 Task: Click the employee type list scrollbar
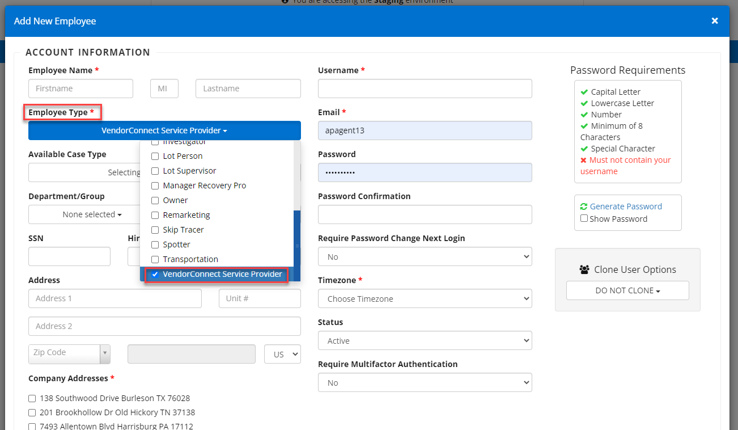[297, 246]
